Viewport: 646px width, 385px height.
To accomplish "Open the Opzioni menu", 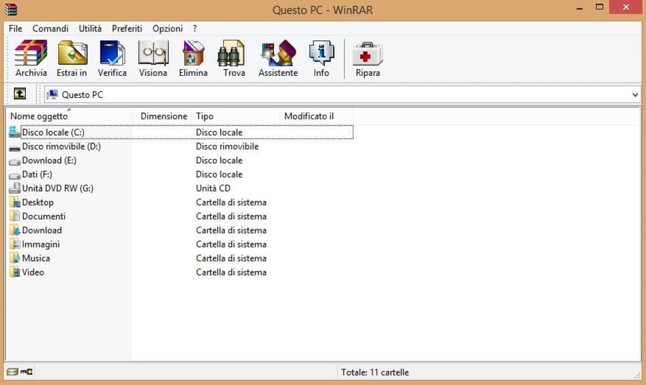I will tap(167, 28).
